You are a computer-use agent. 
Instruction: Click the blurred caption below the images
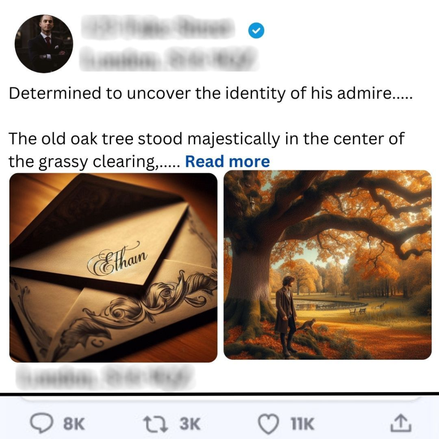[105, 376]
